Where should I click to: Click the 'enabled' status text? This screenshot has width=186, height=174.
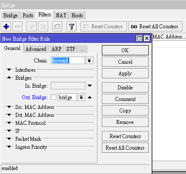[10, 168]
